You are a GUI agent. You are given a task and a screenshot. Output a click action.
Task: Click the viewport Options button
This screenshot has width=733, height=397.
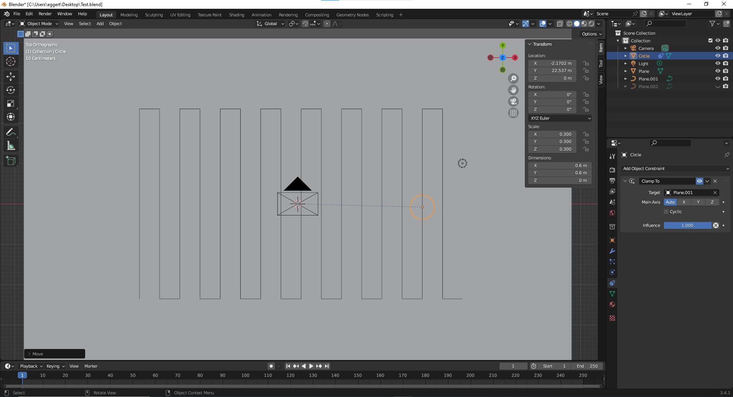pos(591,34)
